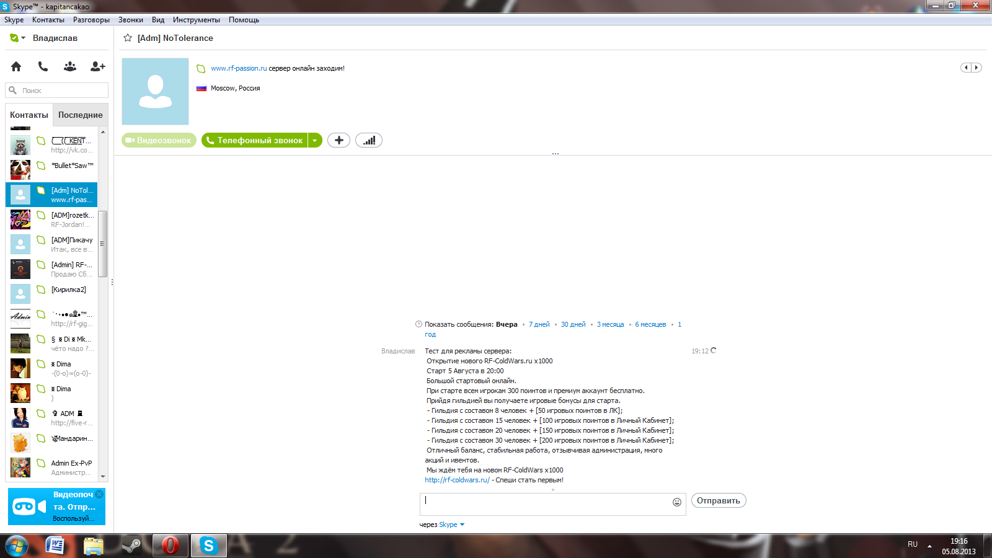Click the RU language indicator
This screenshot has height=558, width=992.
click(913, 544)
